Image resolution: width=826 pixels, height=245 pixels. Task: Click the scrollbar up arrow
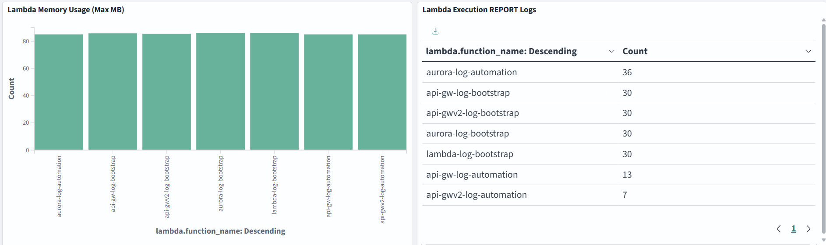click(x=823, y=20)
